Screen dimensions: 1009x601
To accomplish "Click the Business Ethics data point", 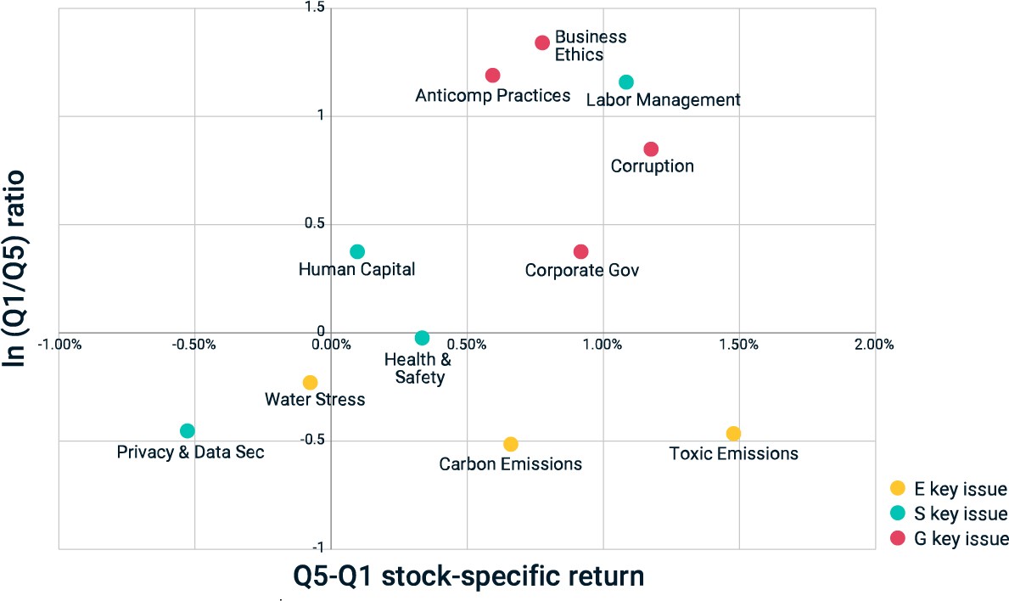I will 542,43.
